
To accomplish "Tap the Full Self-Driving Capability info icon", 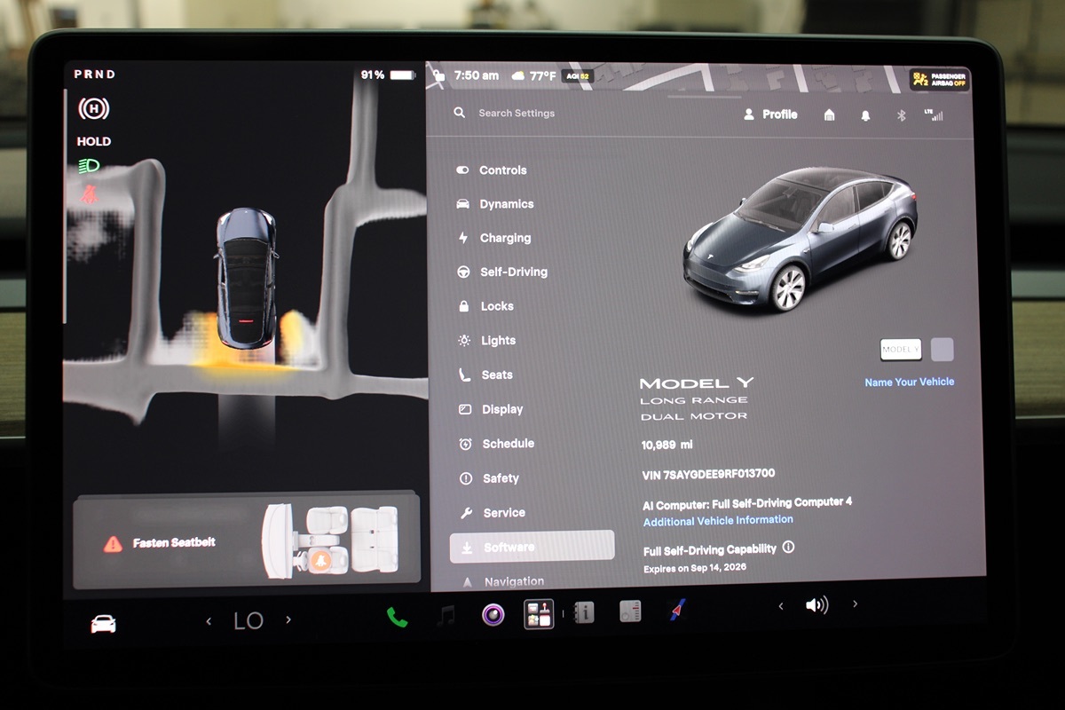I will [788, 548].
